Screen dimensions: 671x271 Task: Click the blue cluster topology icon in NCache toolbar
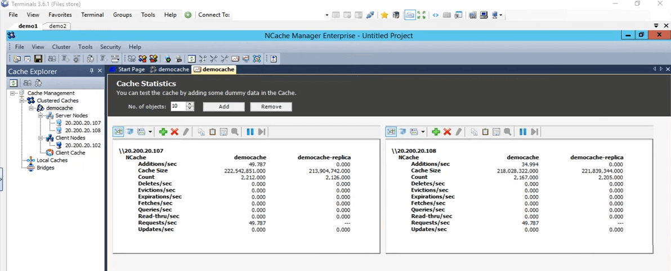pyautogui.click(x=257, y=58)
